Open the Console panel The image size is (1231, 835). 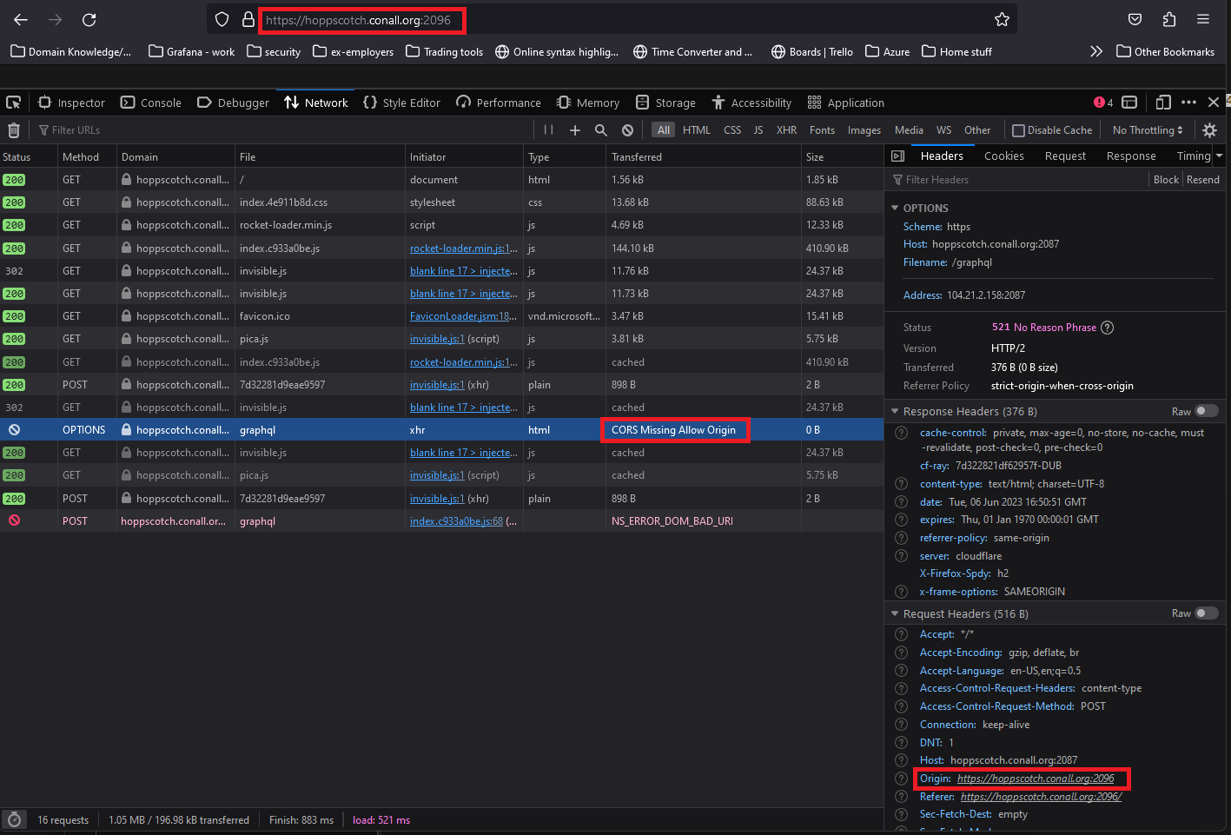[150, 103]
